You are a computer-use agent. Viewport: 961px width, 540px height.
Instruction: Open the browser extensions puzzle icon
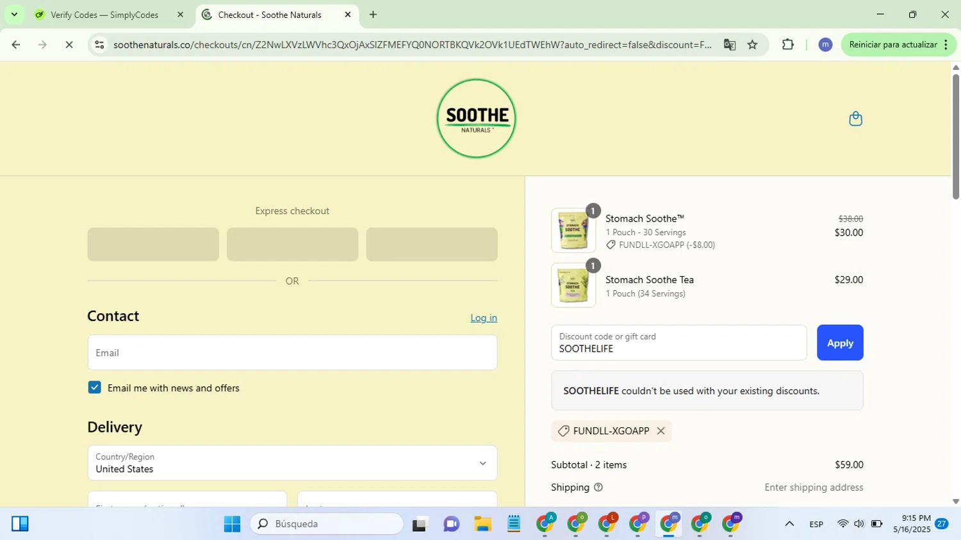788,45
